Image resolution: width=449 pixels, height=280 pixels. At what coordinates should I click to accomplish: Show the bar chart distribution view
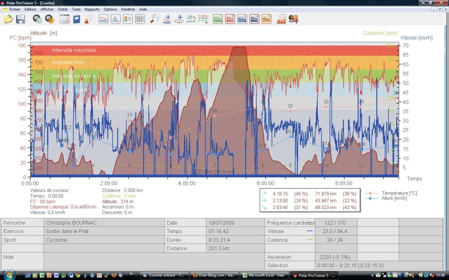click(115, 19)
